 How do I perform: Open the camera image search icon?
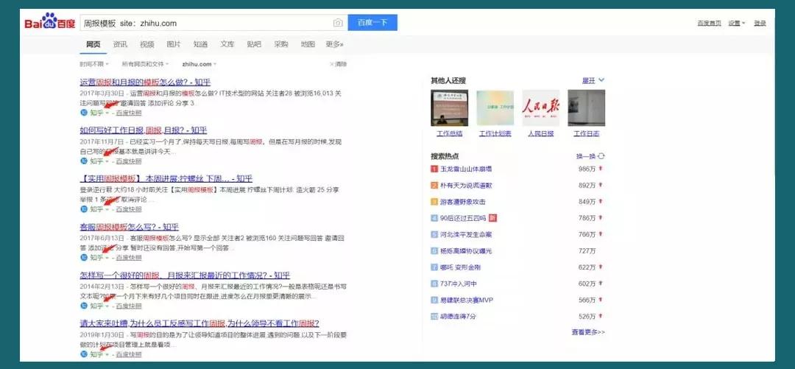(338, 23)
